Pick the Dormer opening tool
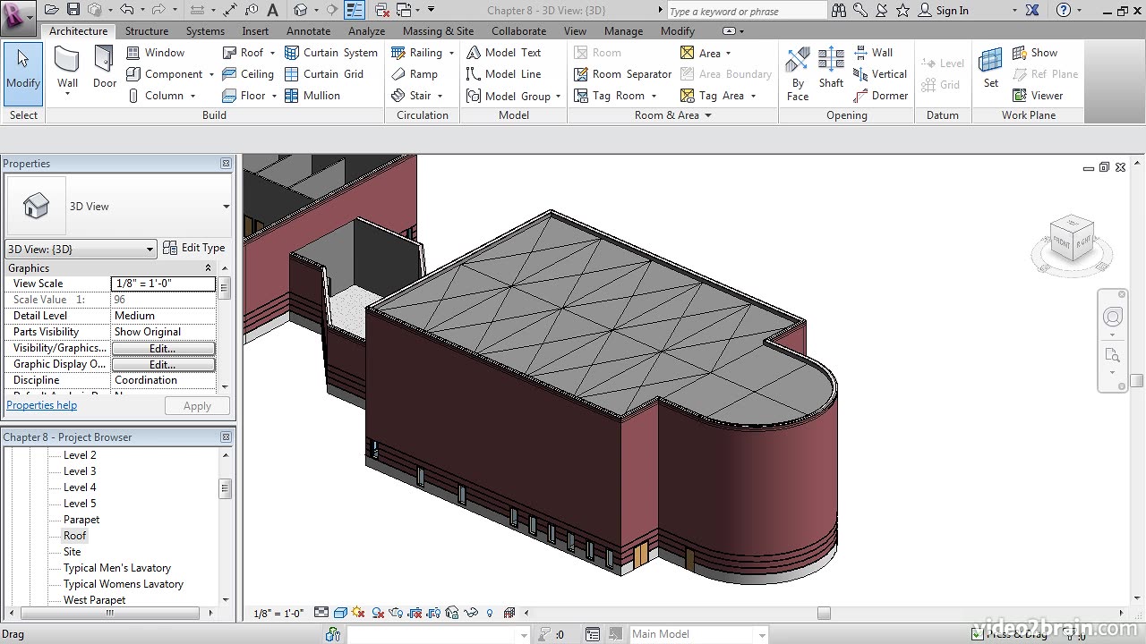 (880, 96)
